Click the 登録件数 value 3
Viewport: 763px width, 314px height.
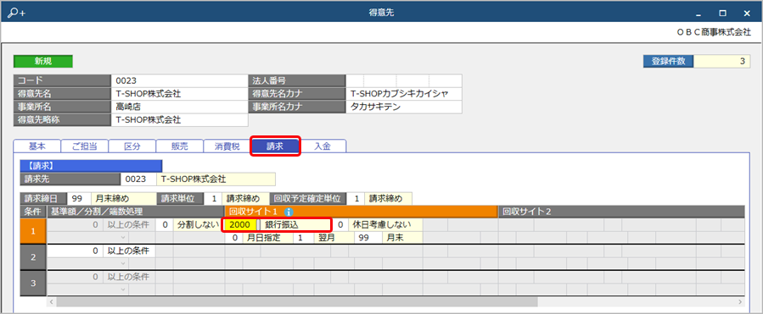click(721, 61)
